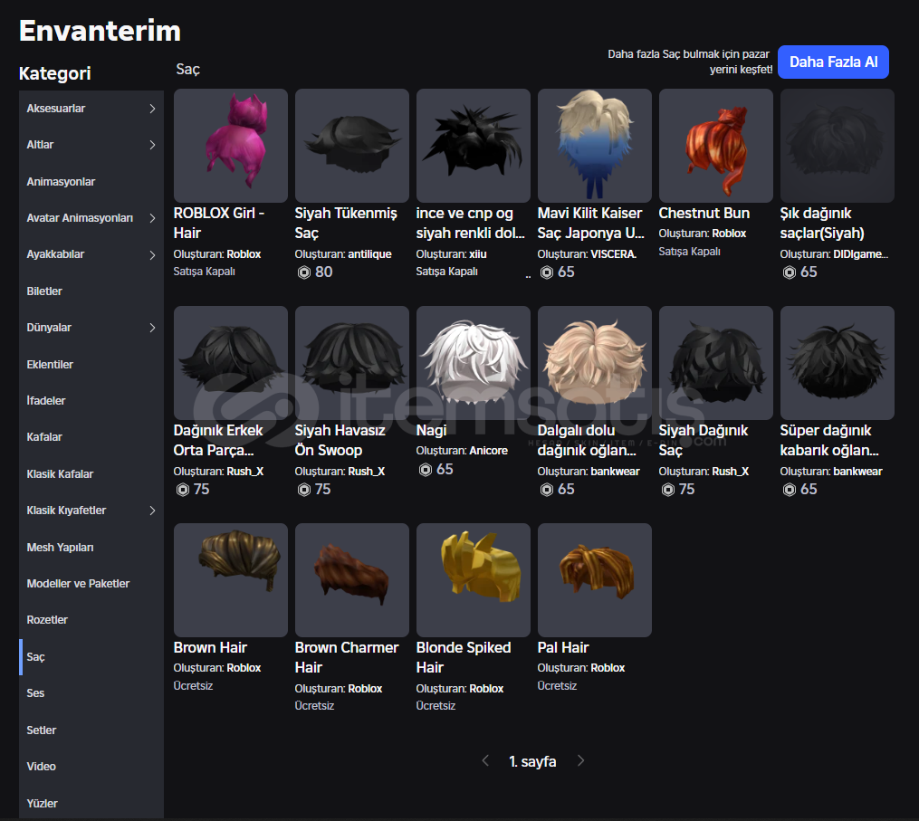Open the Süper dağınık kabarık hair thumbnail

(x=837, y=363)
